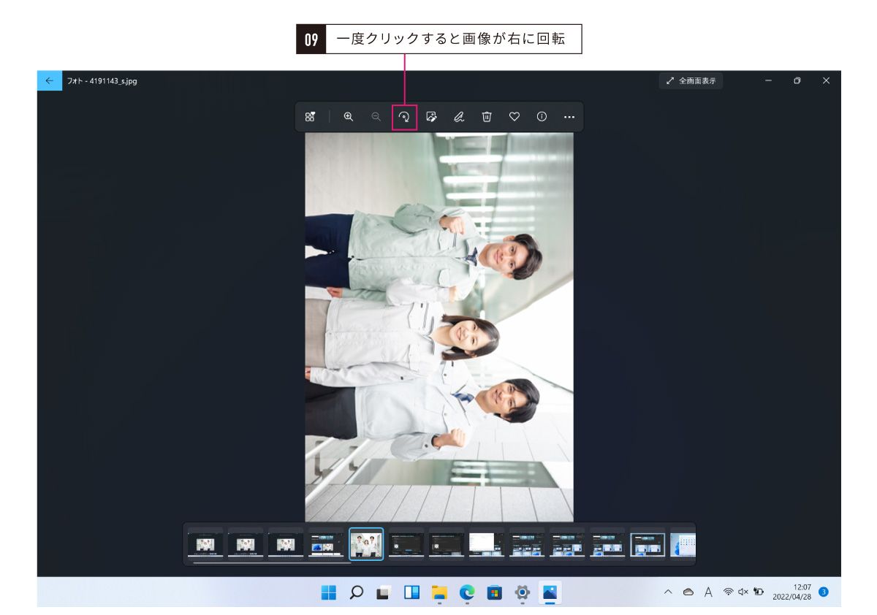Rotate the image to the right
Screen dimensions: 877x615
(x=404, y=116)
